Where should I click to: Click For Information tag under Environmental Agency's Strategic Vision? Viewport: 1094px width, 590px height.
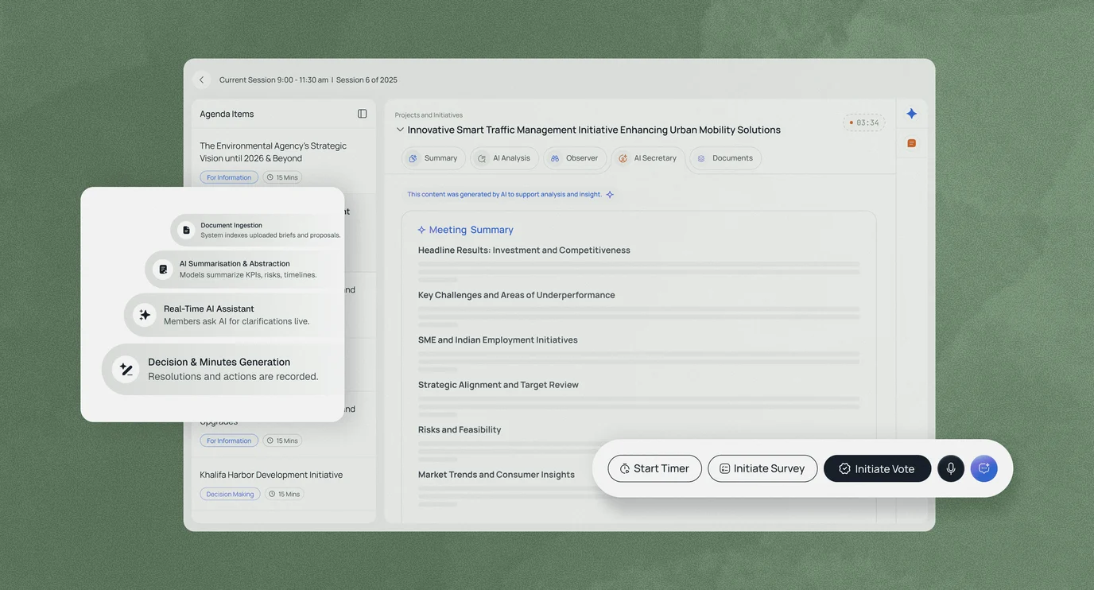coord(229,177)
